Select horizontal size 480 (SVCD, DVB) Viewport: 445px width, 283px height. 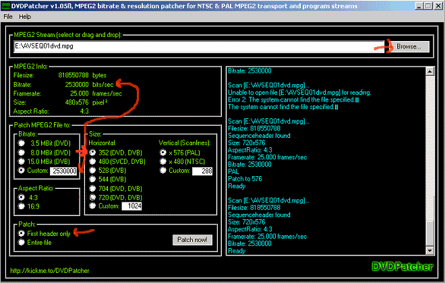[92, 161]
